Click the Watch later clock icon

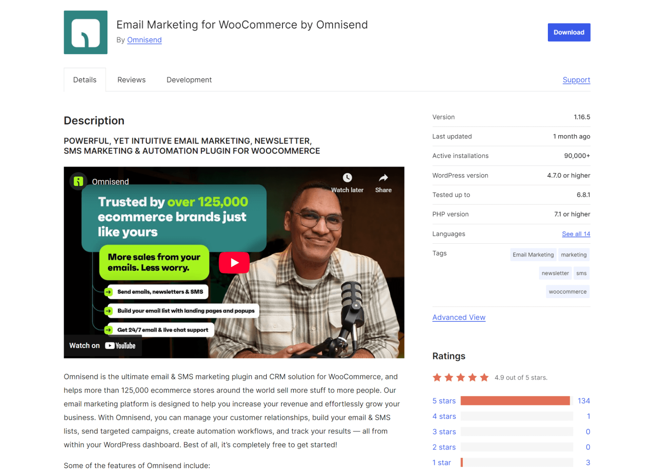coord(347,178)
